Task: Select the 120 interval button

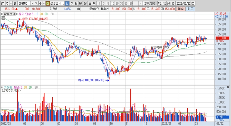Action: pos(130,3)
